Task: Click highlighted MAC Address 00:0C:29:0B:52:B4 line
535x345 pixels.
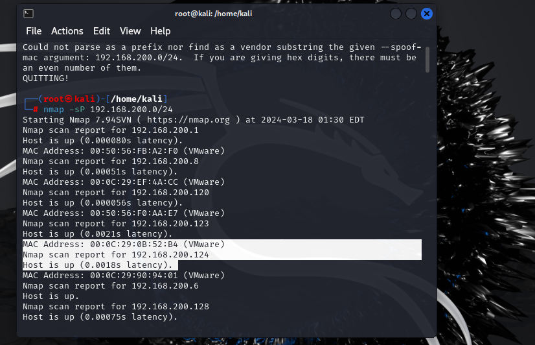Action: tap(124, 244)
